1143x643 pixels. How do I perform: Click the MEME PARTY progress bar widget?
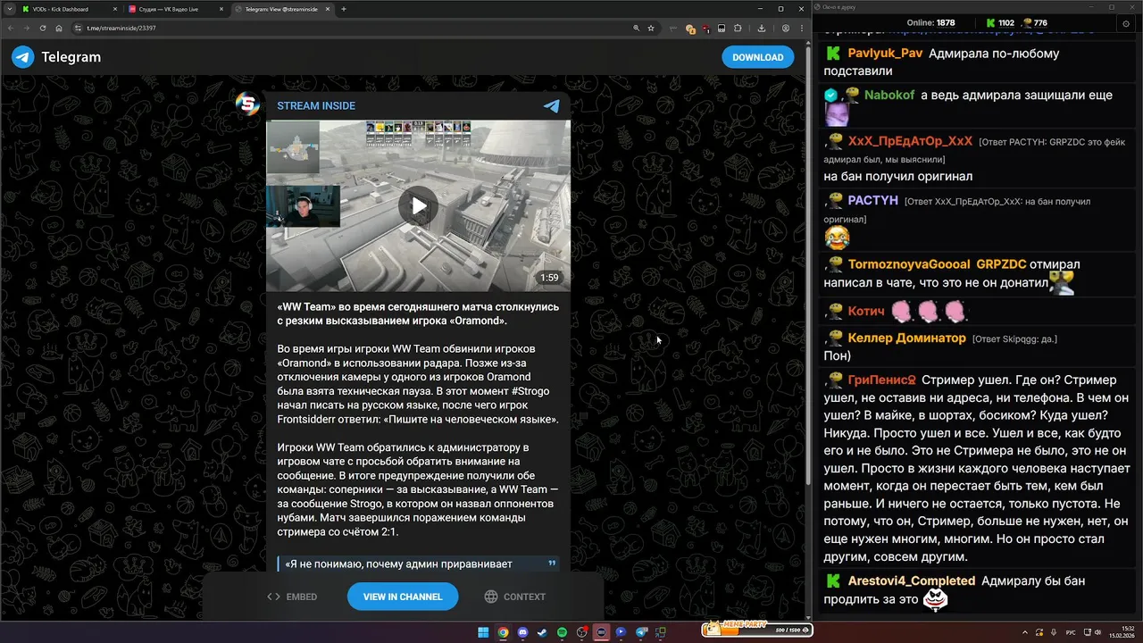point(756,630)
